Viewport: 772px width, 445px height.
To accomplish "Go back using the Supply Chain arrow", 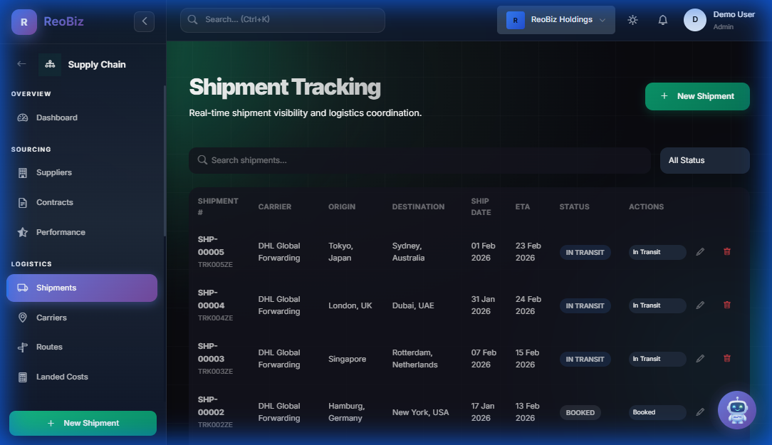I will tap(20, 64).
